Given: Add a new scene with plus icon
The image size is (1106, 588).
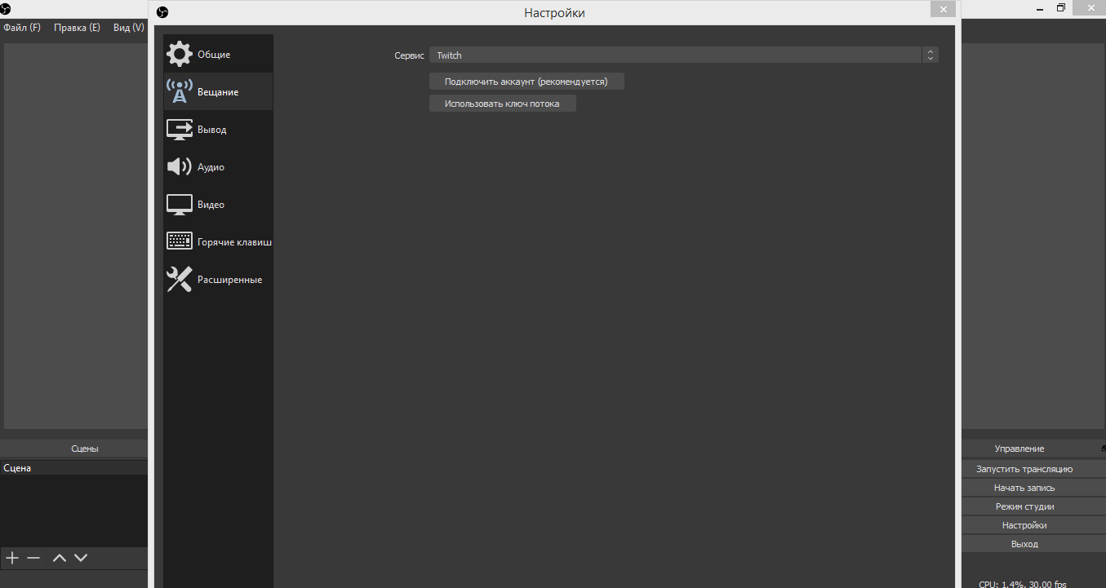Looking at the screenshot, I should 12,558.
